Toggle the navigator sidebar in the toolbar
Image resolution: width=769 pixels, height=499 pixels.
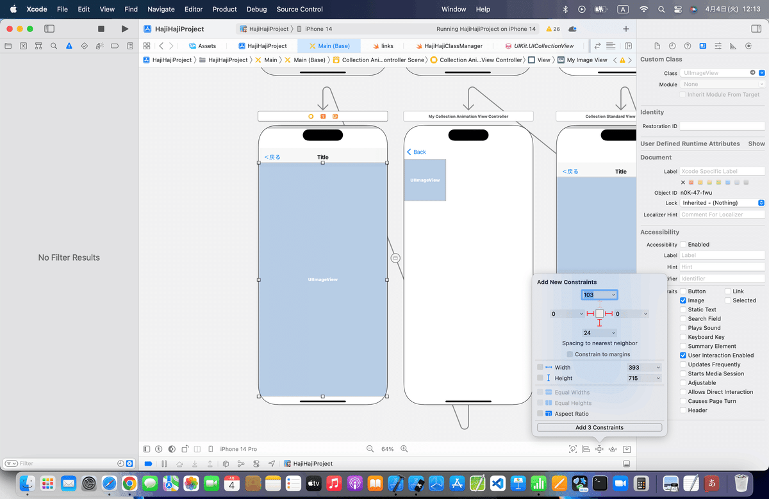click(49, 29)
